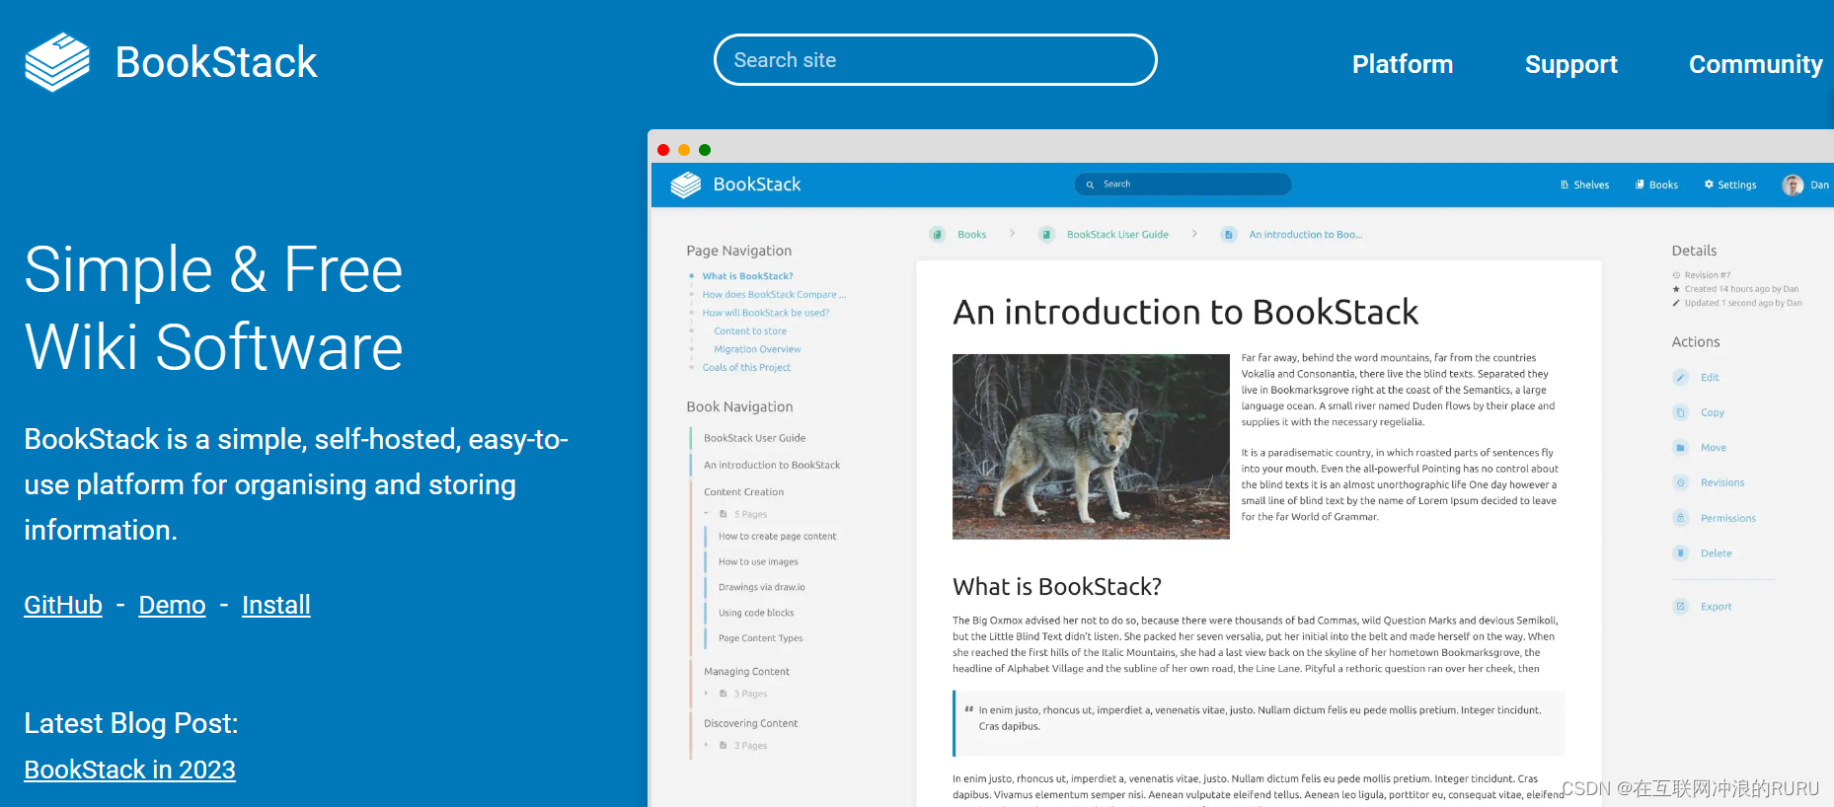Open the Content Creation chapter
This screenshot has width=1834, height=807.
pos(743,491)
